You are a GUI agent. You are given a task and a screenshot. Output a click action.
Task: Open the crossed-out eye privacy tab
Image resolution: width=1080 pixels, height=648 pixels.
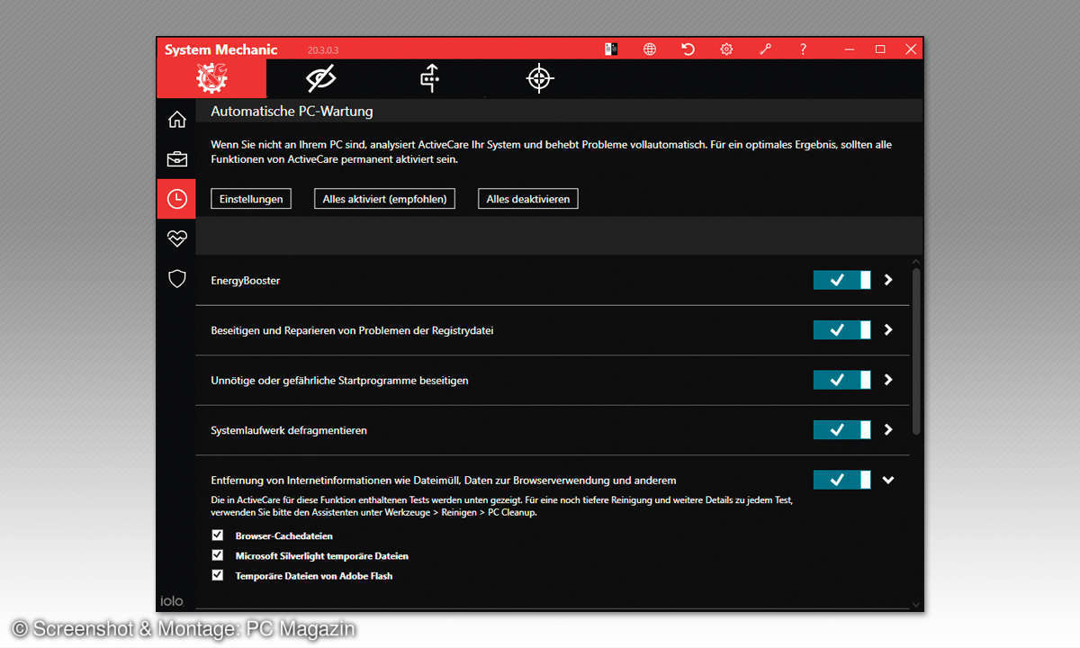coord(320,78)
